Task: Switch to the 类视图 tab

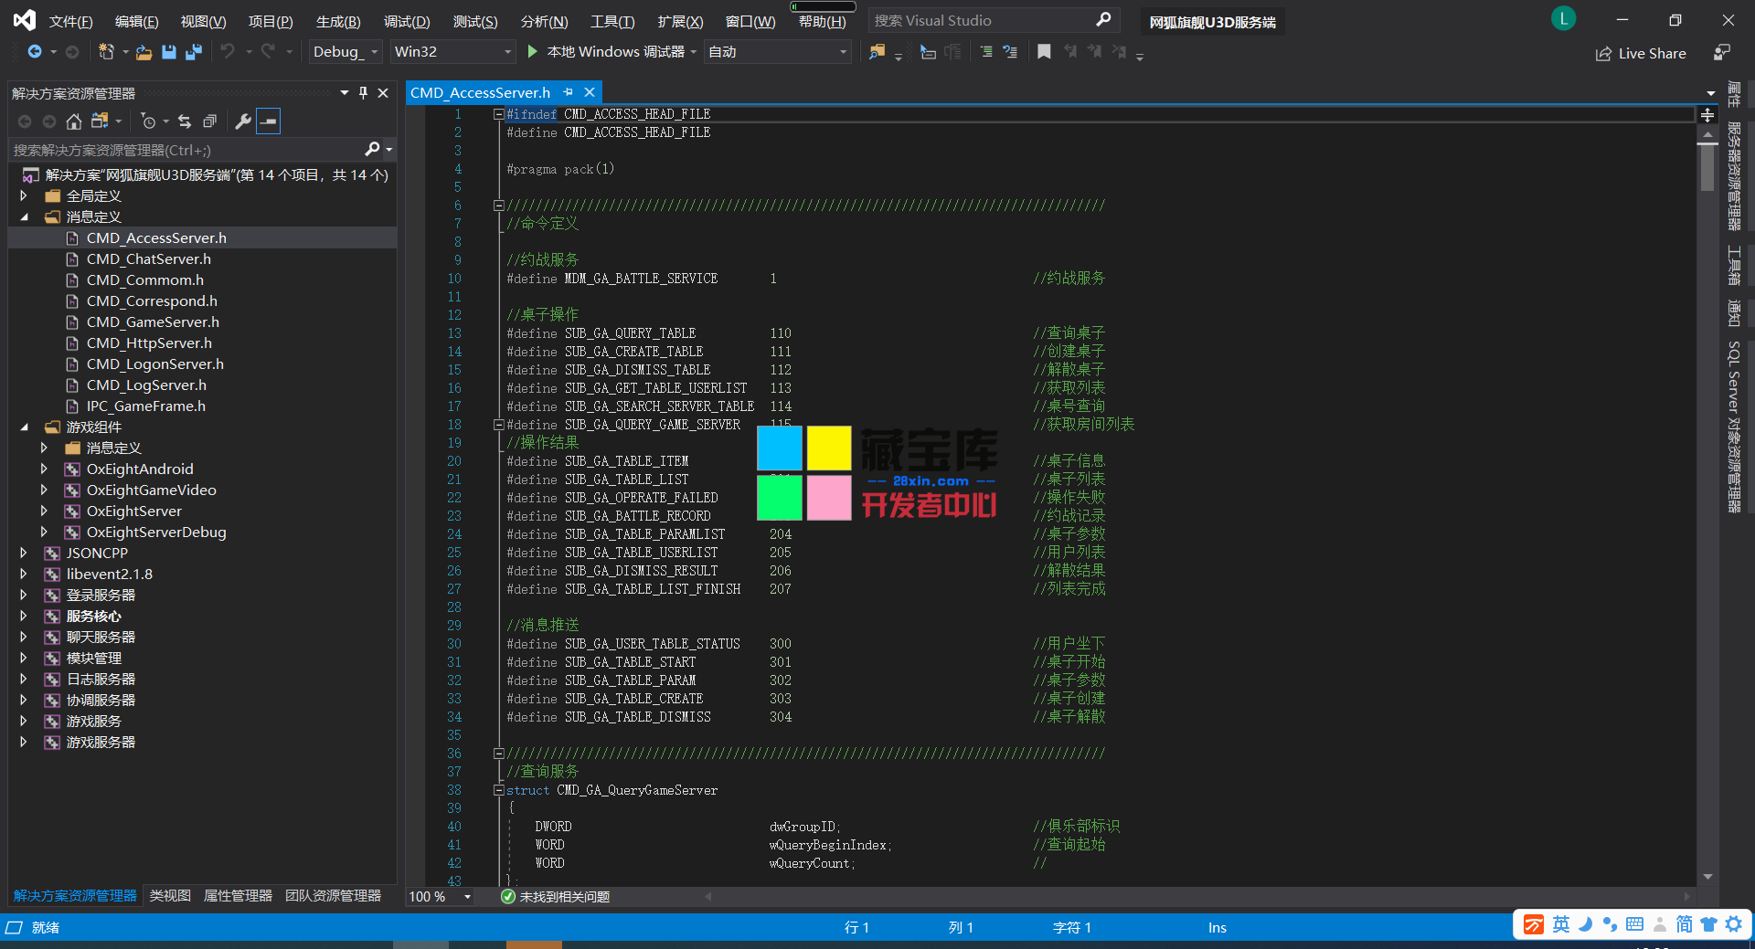Action: tap(170, 896)
